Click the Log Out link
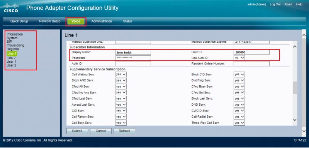 pos(275,4)
